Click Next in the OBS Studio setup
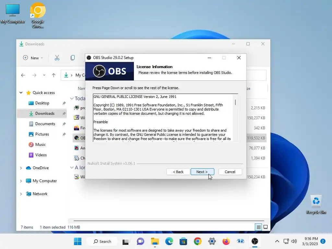The width and height of the screenshot is (332, 249). [202, 172]
